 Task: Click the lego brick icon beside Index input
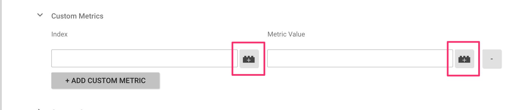(249, 59)
